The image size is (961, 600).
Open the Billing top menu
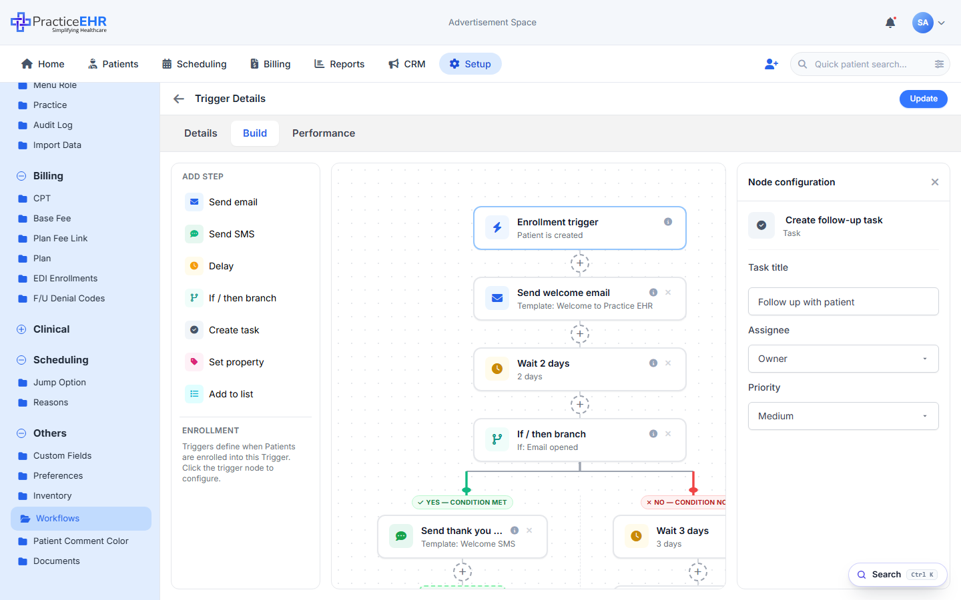coord(270,64)
